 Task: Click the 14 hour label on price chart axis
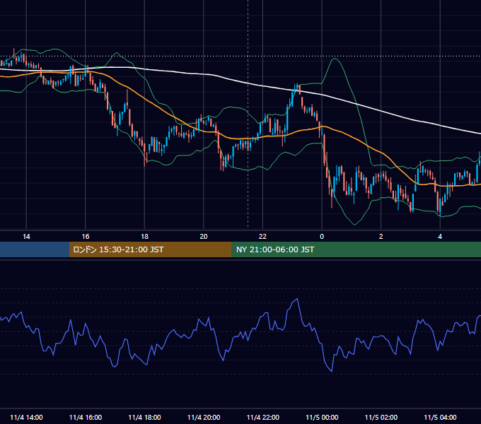coord(26,237)
